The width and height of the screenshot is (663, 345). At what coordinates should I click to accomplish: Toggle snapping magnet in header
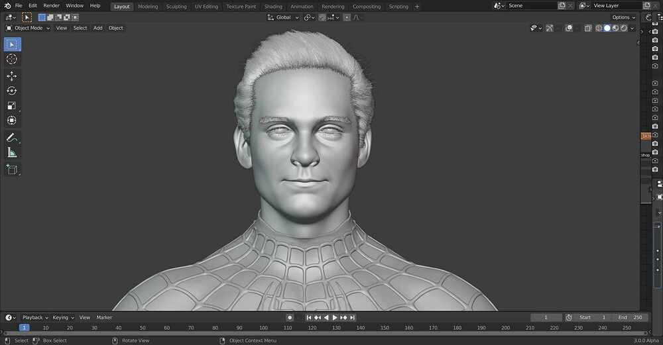[322, 17]
